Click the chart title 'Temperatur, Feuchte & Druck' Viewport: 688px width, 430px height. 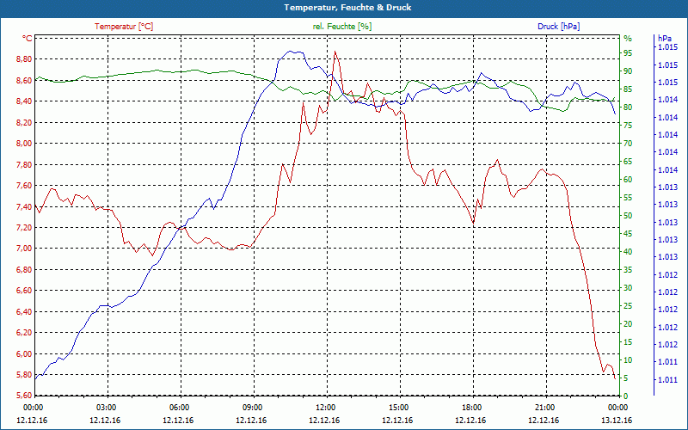[x=347, y=8]
